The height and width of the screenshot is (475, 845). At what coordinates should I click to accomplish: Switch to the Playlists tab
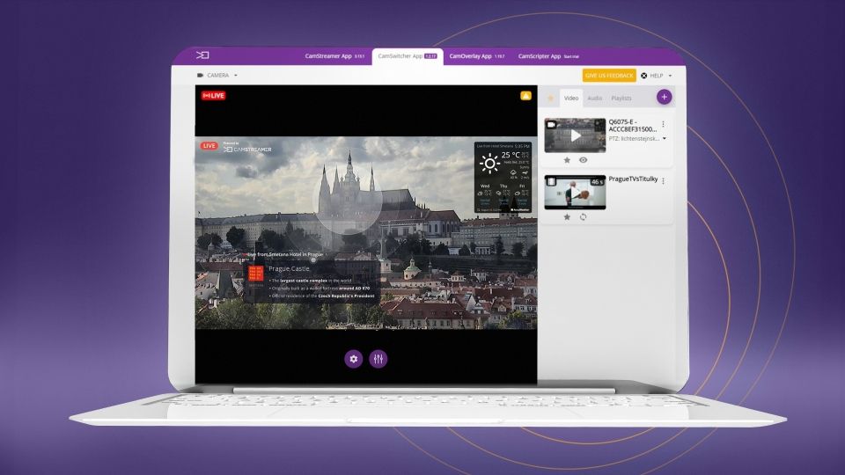621,99
